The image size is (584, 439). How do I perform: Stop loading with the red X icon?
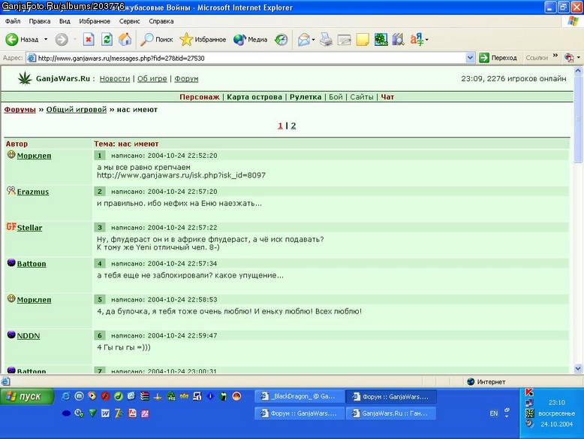point(89,39)
